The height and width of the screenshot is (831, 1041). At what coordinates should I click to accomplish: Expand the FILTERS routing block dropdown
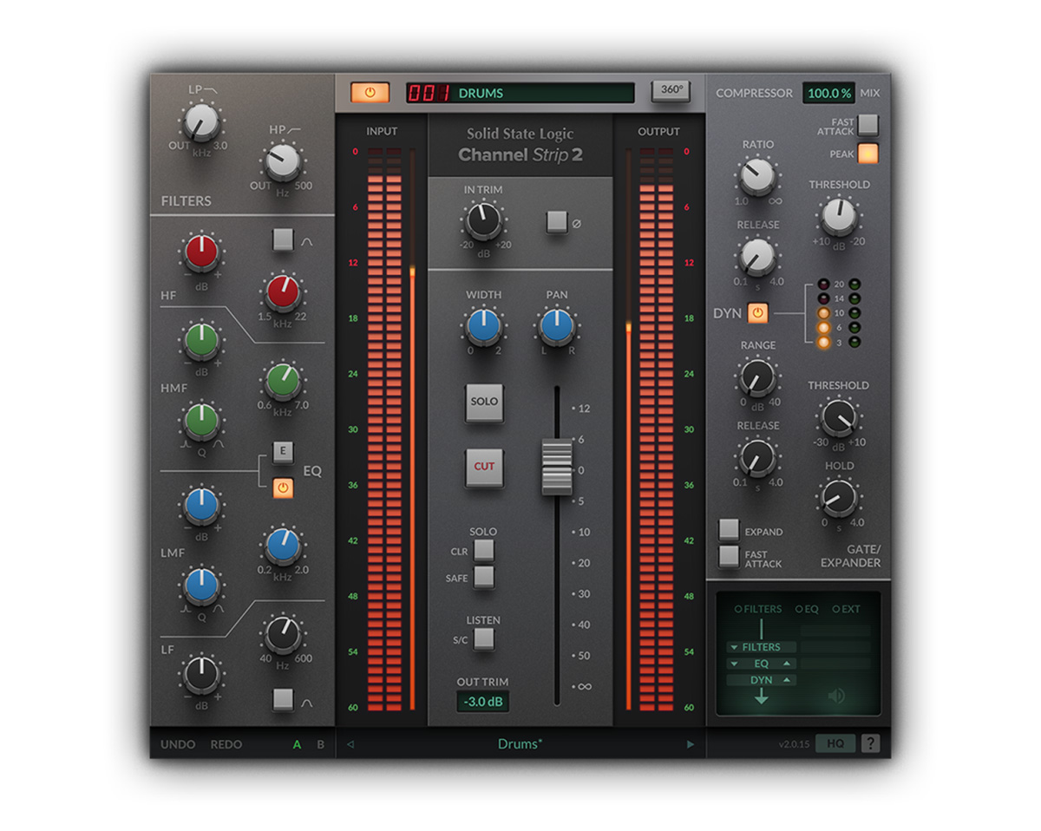pyautogui.click(x=733, y=647)
